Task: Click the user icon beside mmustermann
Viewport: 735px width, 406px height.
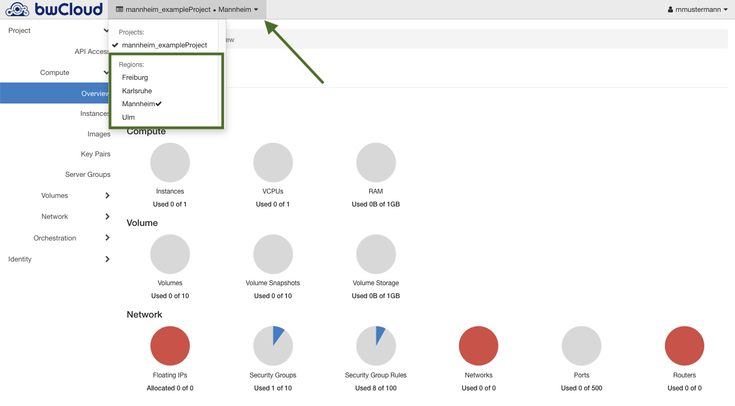Action: (670, 10)
